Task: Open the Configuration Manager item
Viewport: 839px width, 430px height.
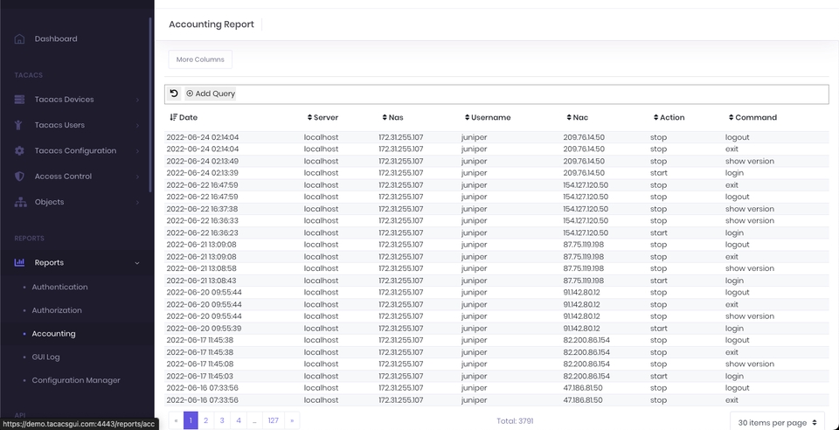Action: [76, 380]
